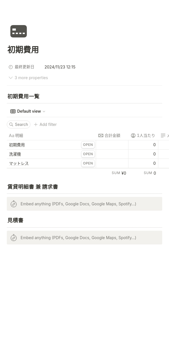Click the 最終更新日 date value
This screenshot has width=169, height=338.
(60, 67)
